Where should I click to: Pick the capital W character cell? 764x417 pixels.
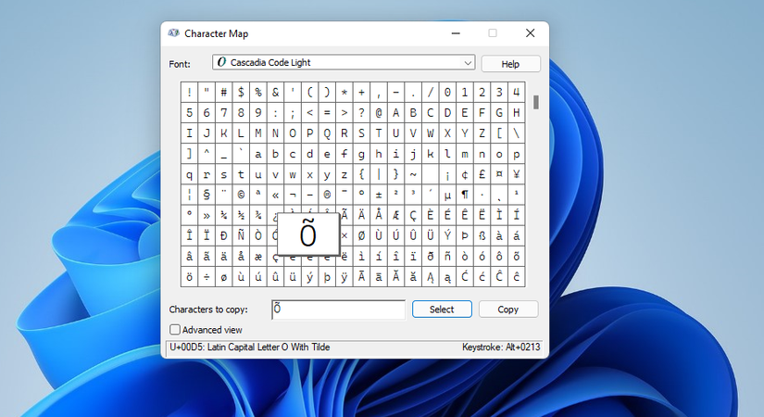click(x=431, y=133)
